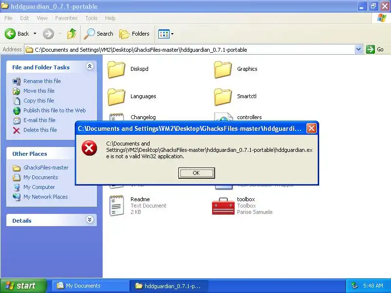The width and height of the screenshot is (391, 293).
Task: Close the Win32 error dialog with X
Action: click(311, 128)
